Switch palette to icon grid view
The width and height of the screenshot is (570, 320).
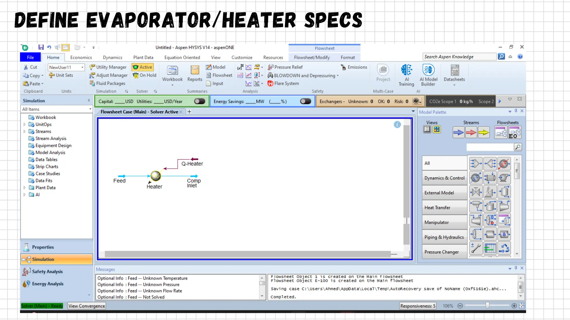click(437, 129)
